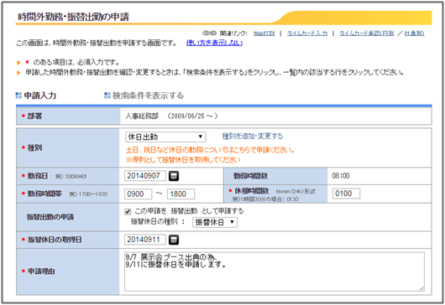Click inside the 申請理由 text area
Image resolution: width=445 pixels, height=305 pixels.
pyautogui.click(x=275, y=271)
